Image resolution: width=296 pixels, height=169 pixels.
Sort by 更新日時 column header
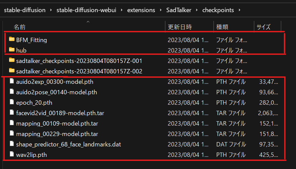180,27
